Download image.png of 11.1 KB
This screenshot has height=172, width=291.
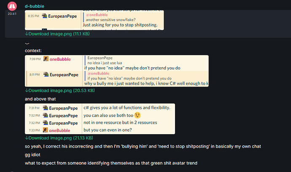(57, 34)
